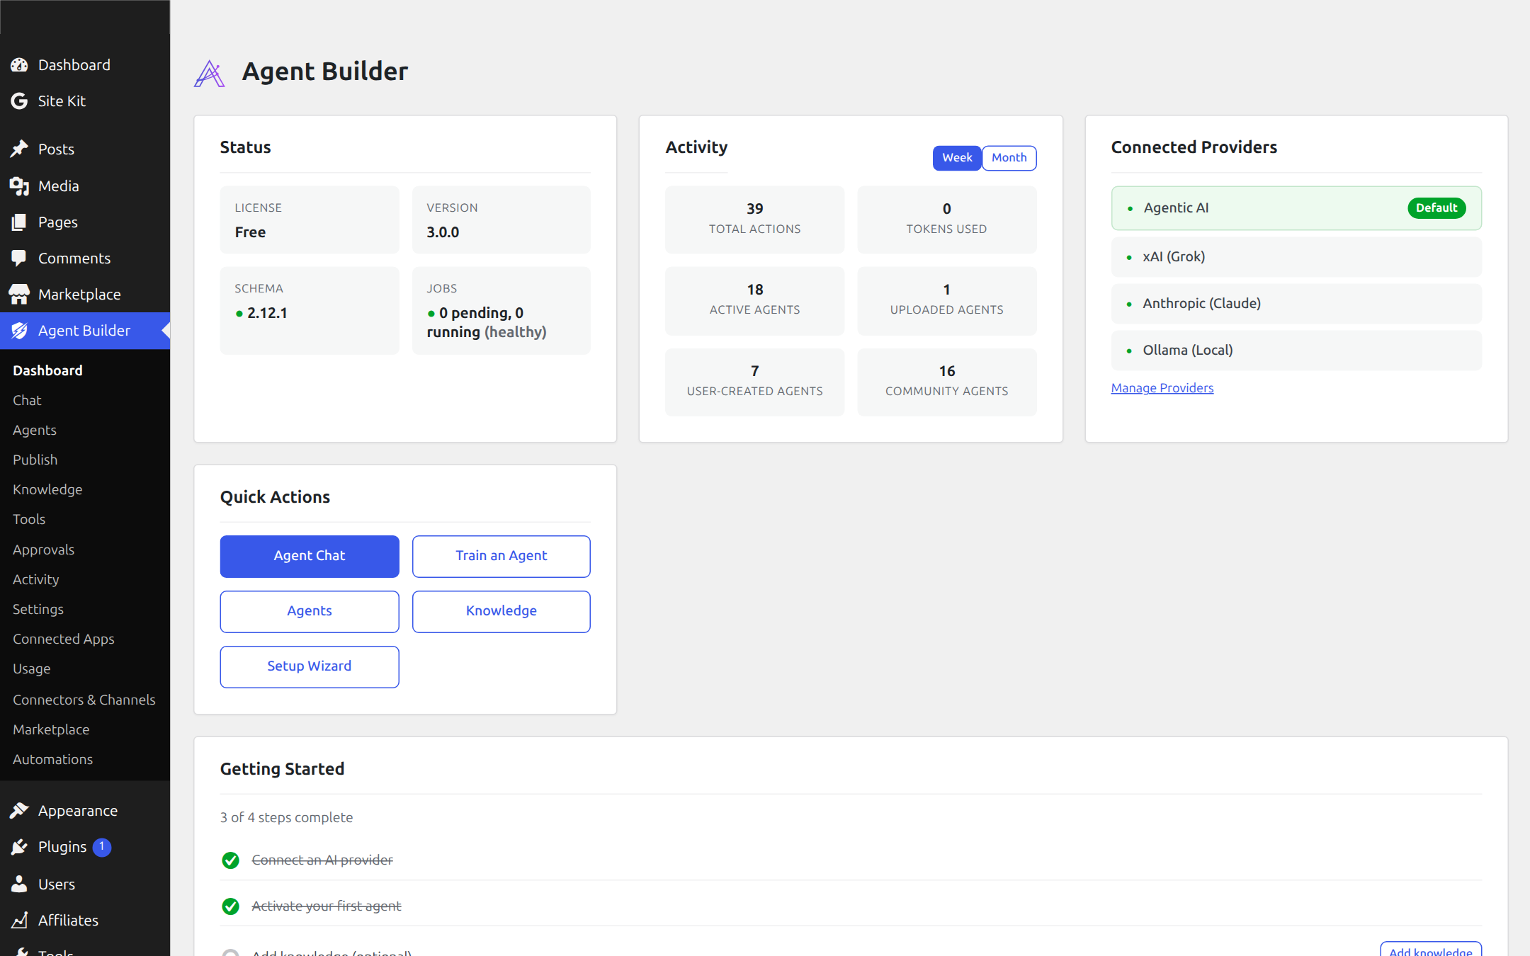This screenshot has height=956, width=1530.
Task: Click the 0 Tokens Used stat card
Action: (x=946, y=220)
